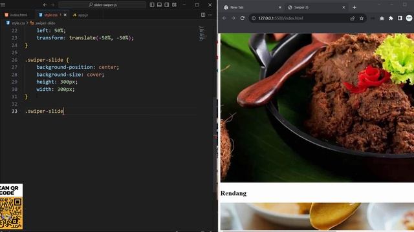Go forward in VS Code navigation history
Viewport: 414px width, 232px height.
pos(52,5)
